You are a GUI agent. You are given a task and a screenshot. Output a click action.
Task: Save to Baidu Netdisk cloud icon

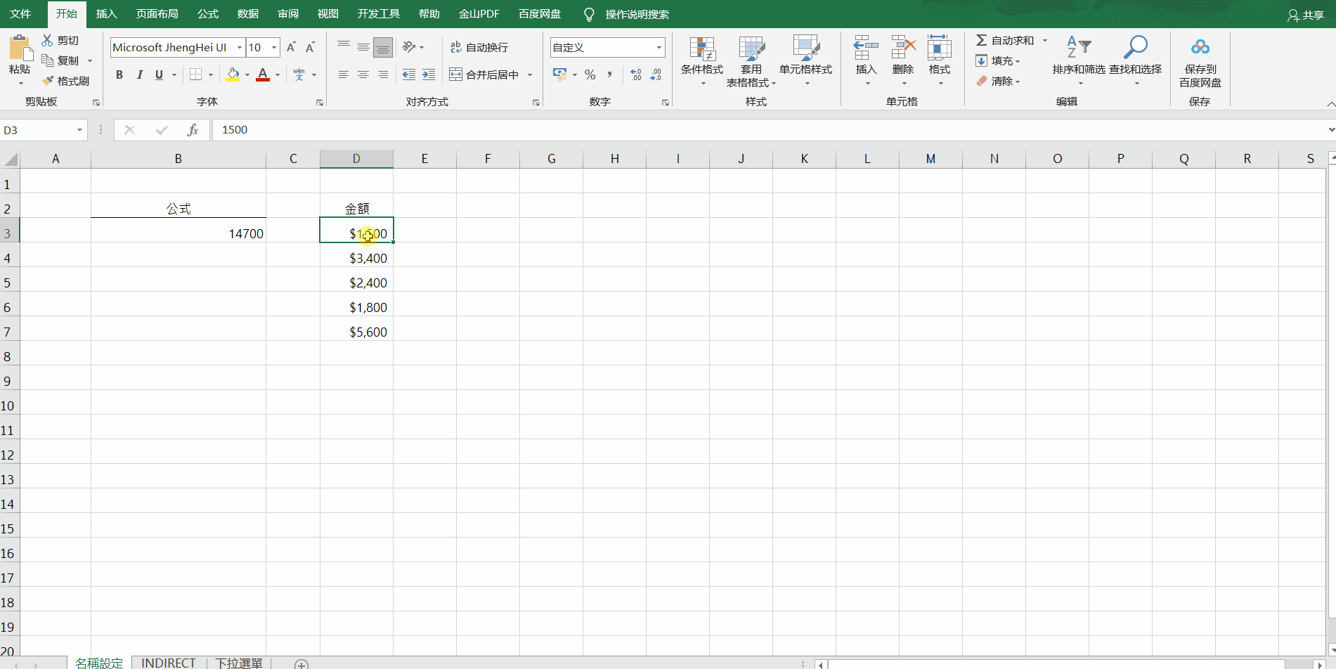(x=1200, y=47)
